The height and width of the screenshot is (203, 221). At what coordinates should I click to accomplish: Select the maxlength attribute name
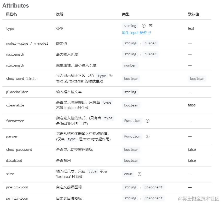(15, 55)
